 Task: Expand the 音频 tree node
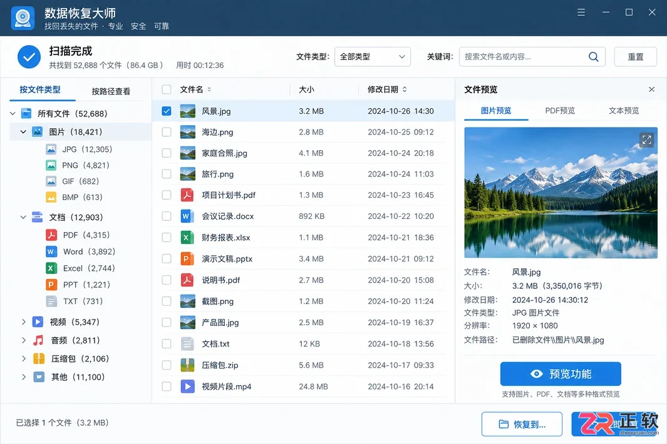(24, 340)
